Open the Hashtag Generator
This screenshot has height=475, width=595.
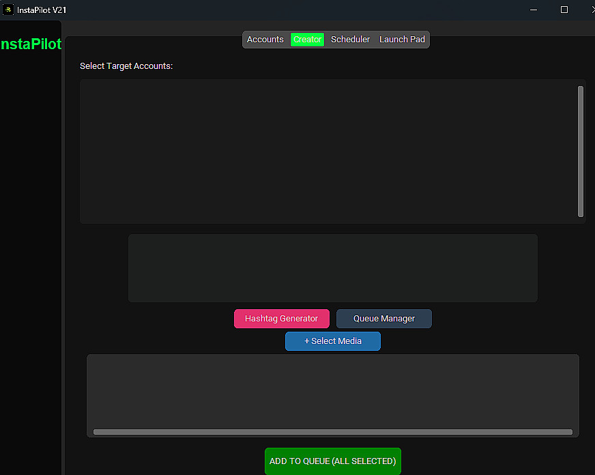click(x=282, y=319)
